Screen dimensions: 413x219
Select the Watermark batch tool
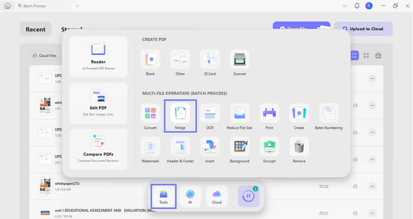click(150, 149)
